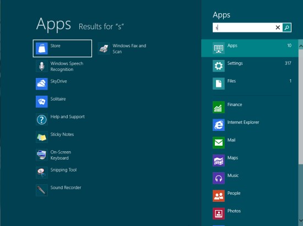
Task: Open the Store app icon
Action: [x=42, y=48]
